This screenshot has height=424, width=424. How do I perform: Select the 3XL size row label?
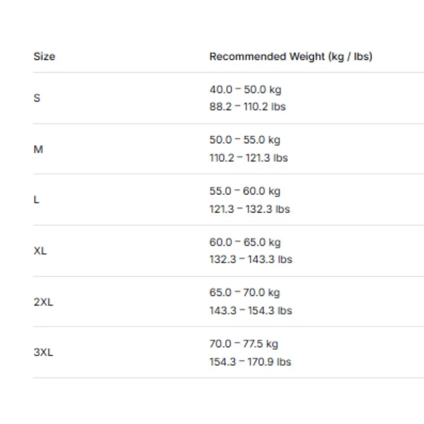pos(43,352)
